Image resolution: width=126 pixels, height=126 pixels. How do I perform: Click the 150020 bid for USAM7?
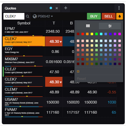(73, 102)
